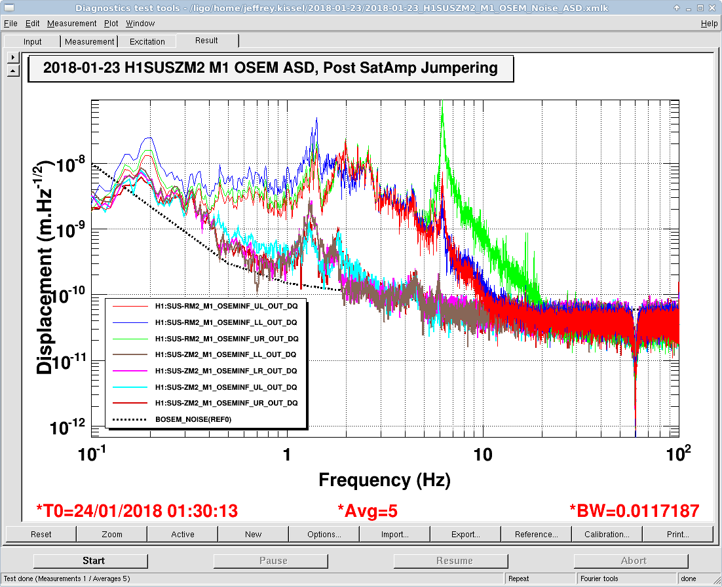Switch to the Input tab
The width and height of the screenshot is (722, 587).
(32, 41)
